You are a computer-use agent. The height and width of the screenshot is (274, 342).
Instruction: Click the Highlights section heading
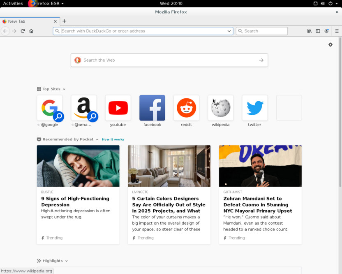[53, 261]
